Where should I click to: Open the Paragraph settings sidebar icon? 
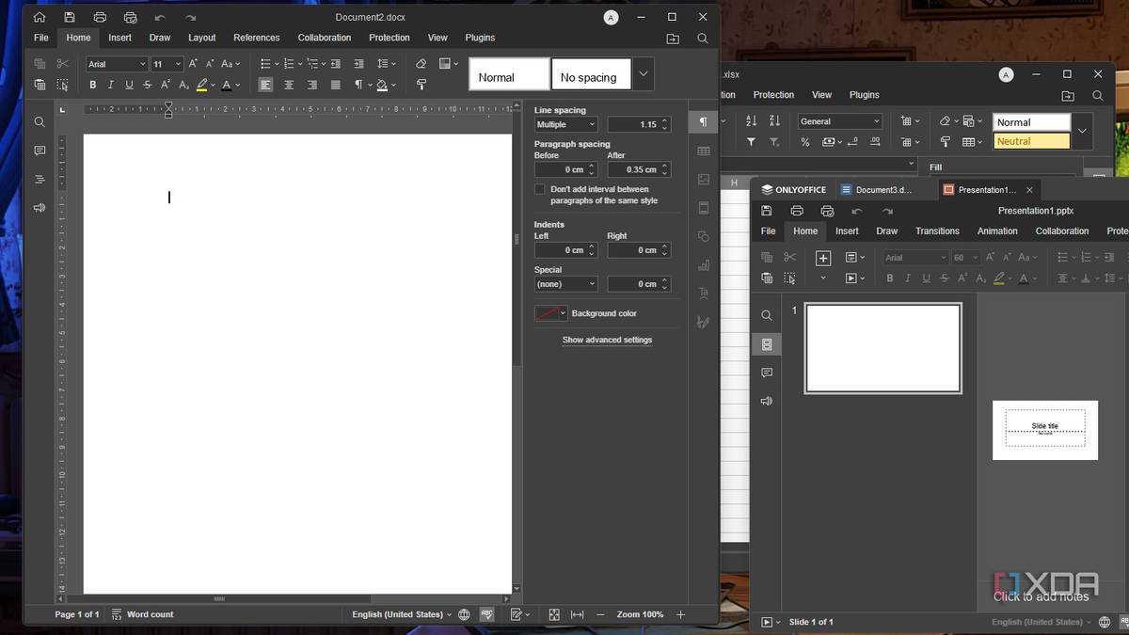click(x=703, y=122)
